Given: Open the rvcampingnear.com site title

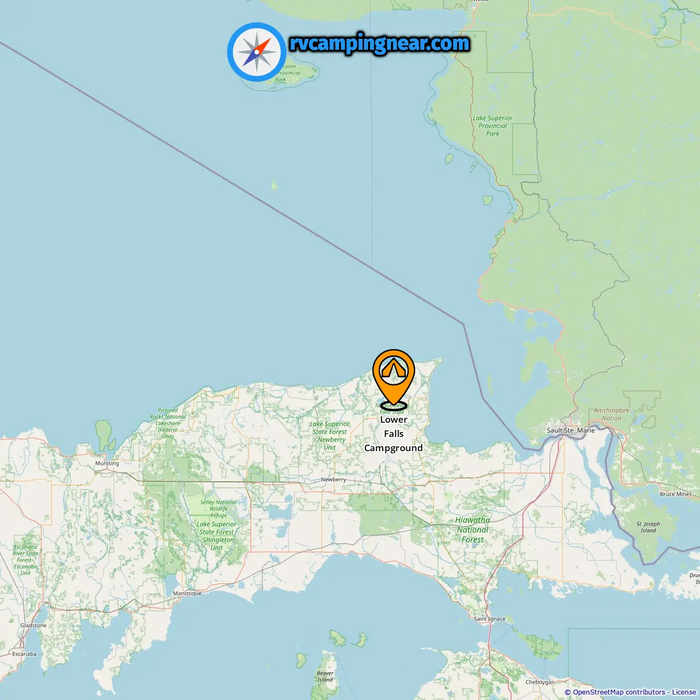Looking at the screenshot, I should pos(380,44).
